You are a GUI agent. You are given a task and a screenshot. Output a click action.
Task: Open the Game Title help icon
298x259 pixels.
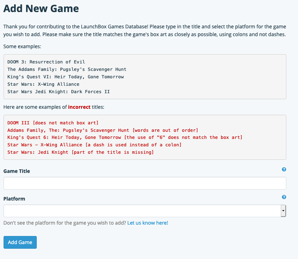point(284,169)
